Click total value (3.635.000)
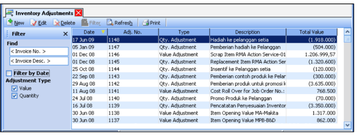 pos(322,84)
